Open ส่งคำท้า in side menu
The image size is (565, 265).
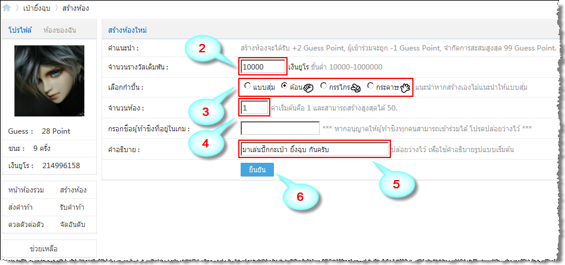20,207
